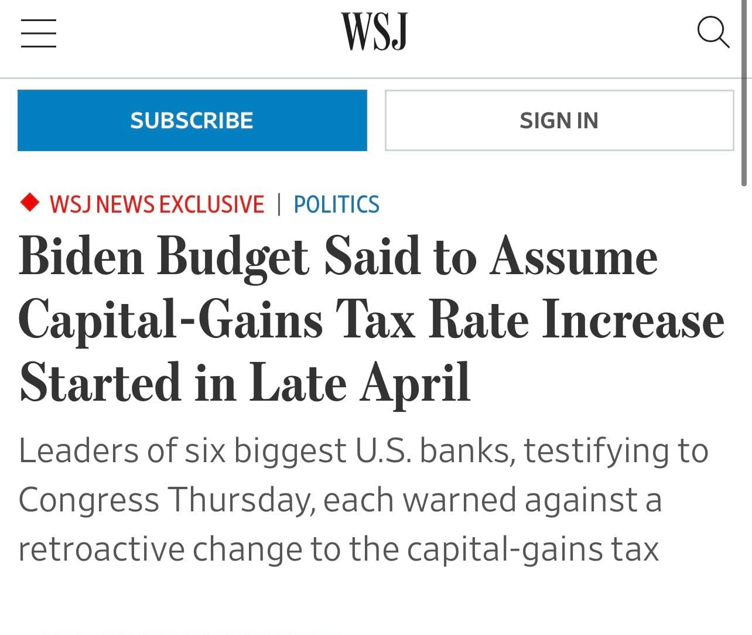Open the WSJ News Exclusive label

tap(157, 204)
